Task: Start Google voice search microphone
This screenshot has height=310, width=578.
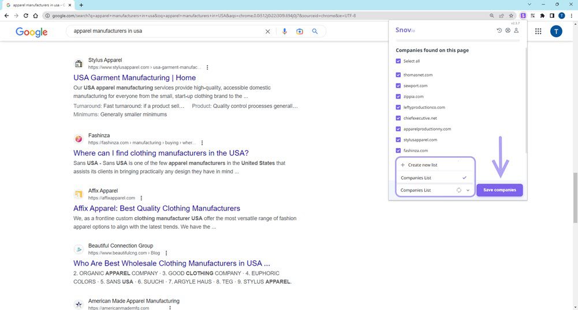Action: click(285, 32)
